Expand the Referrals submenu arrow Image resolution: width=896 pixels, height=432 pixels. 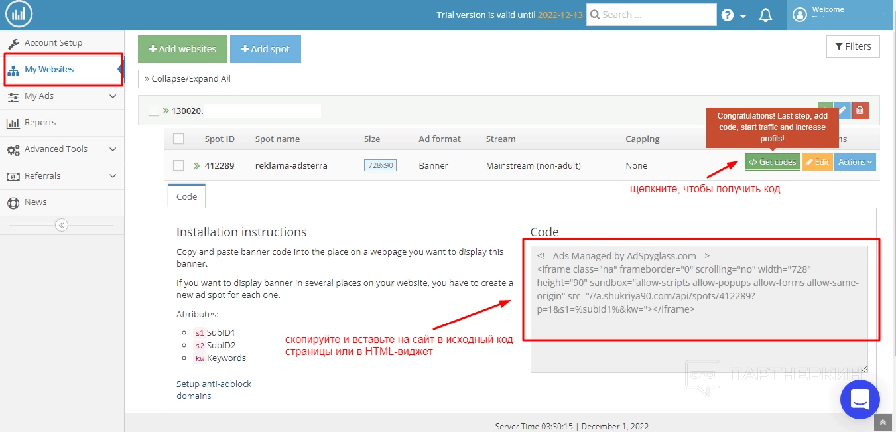pyautogui.click(x=113, y=176)
